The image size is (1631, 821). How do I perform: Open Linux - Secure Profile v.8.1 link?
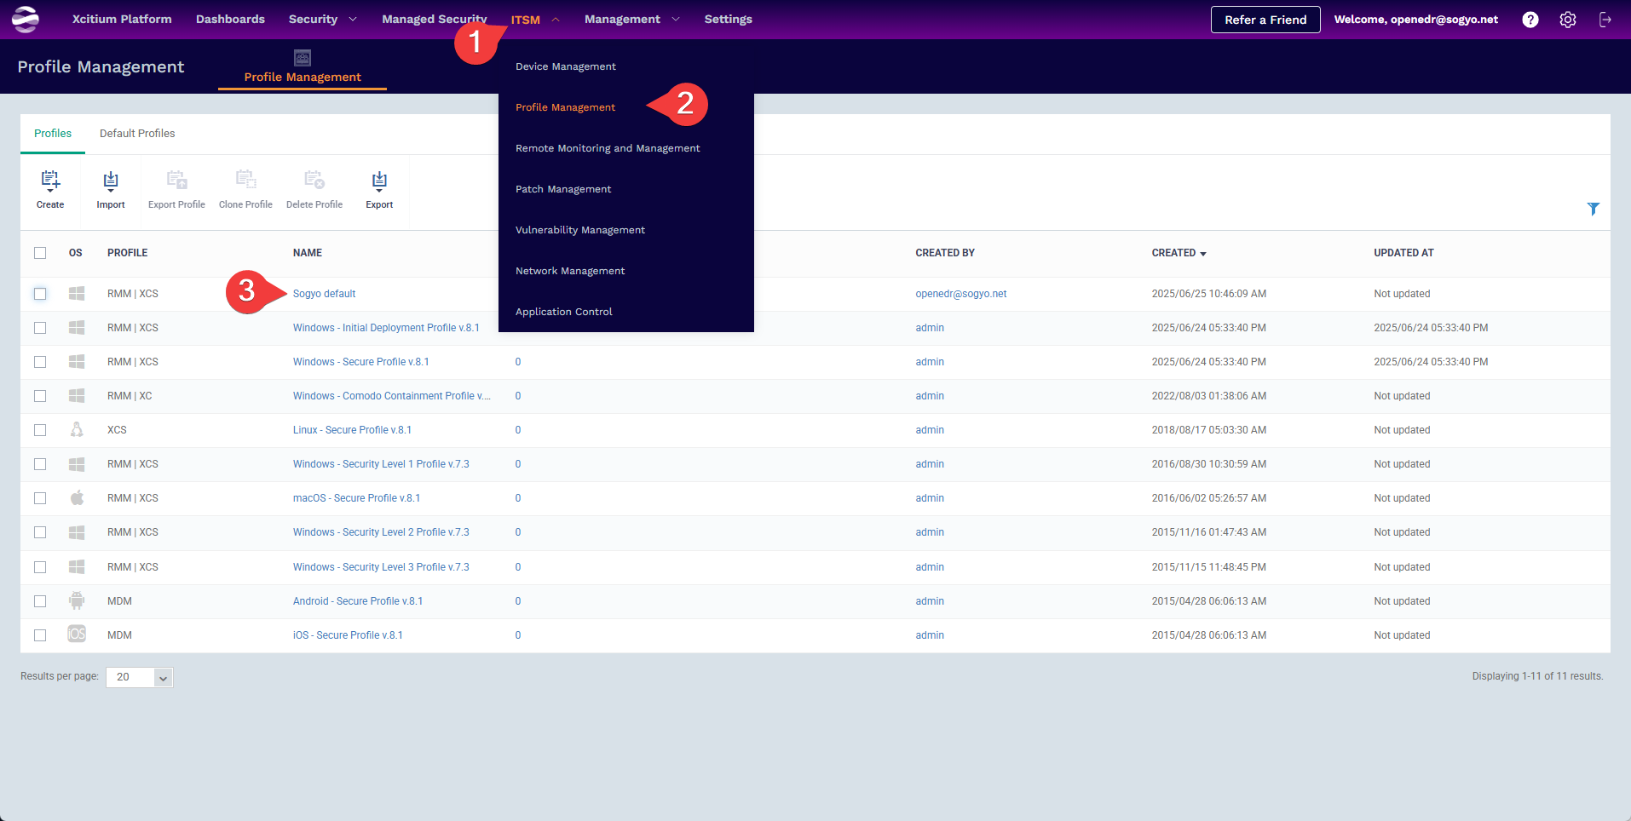352,430
